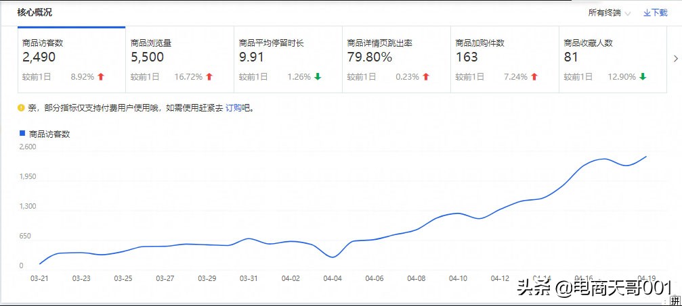Click the 拼 input method indicator
The height and width of the screenshot is (306, 682).
click(675, 301)
